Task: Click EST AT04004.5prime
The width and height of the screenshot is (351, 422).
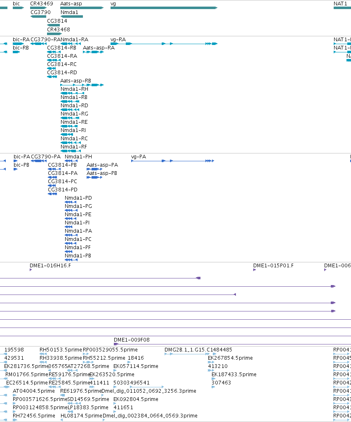Action: (34, 391)
